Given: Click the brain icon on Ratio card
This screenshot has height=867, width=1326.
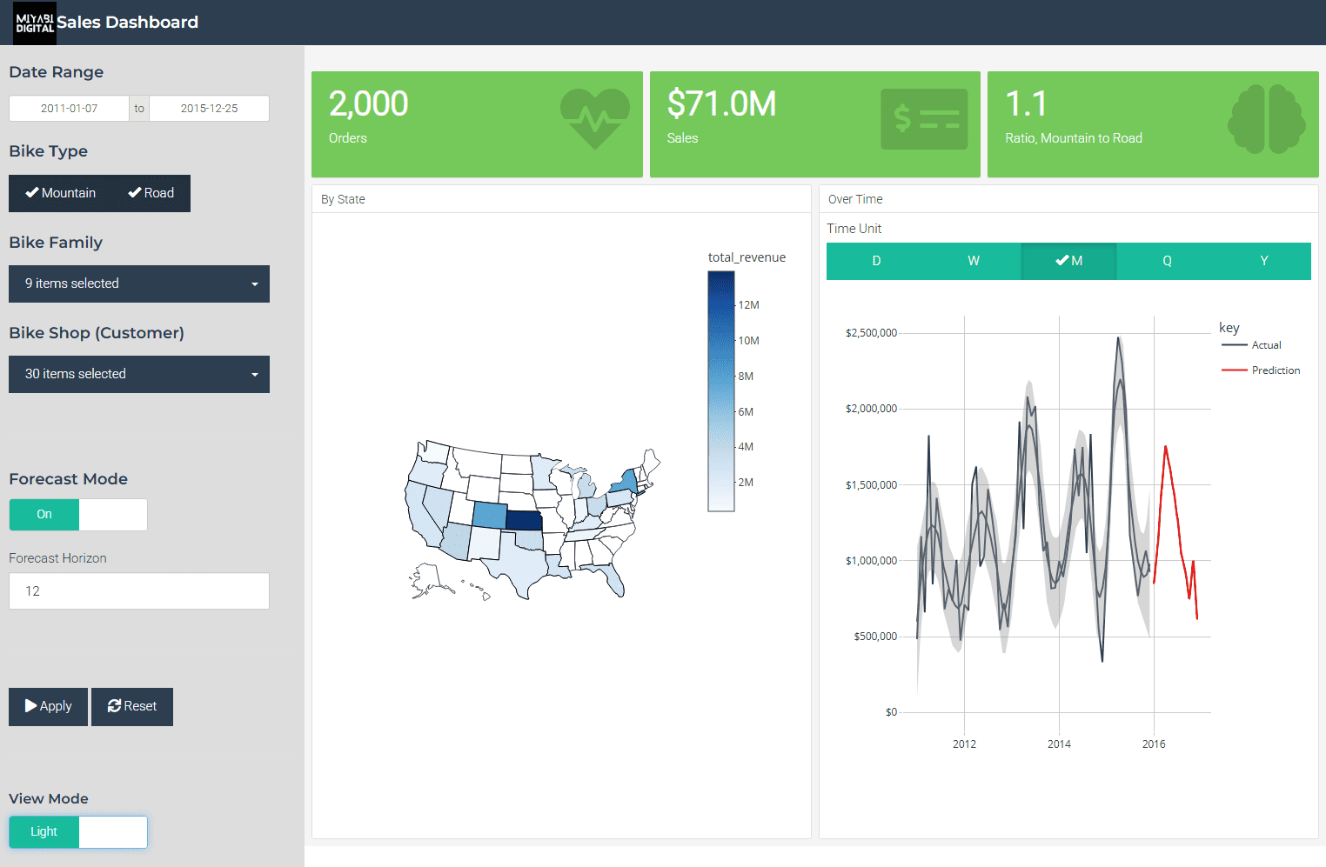Looking at the screenshot, I should (x=1266, y=119).
